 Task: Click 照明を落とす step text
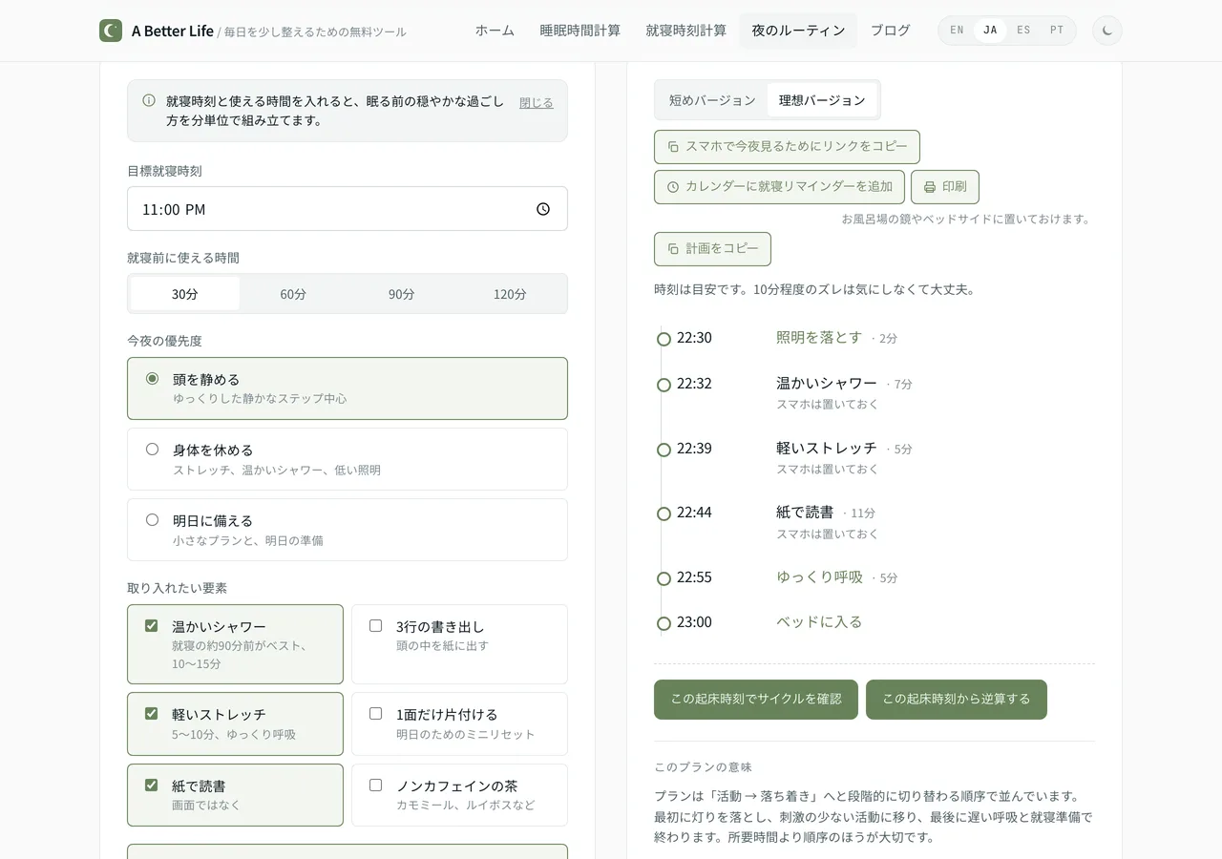point(819,338)
